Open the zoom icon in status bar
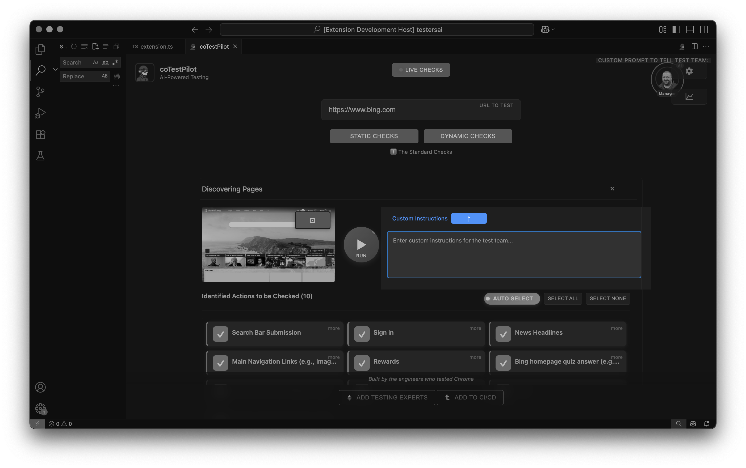 pyautogui.click(x=679, y=424)
